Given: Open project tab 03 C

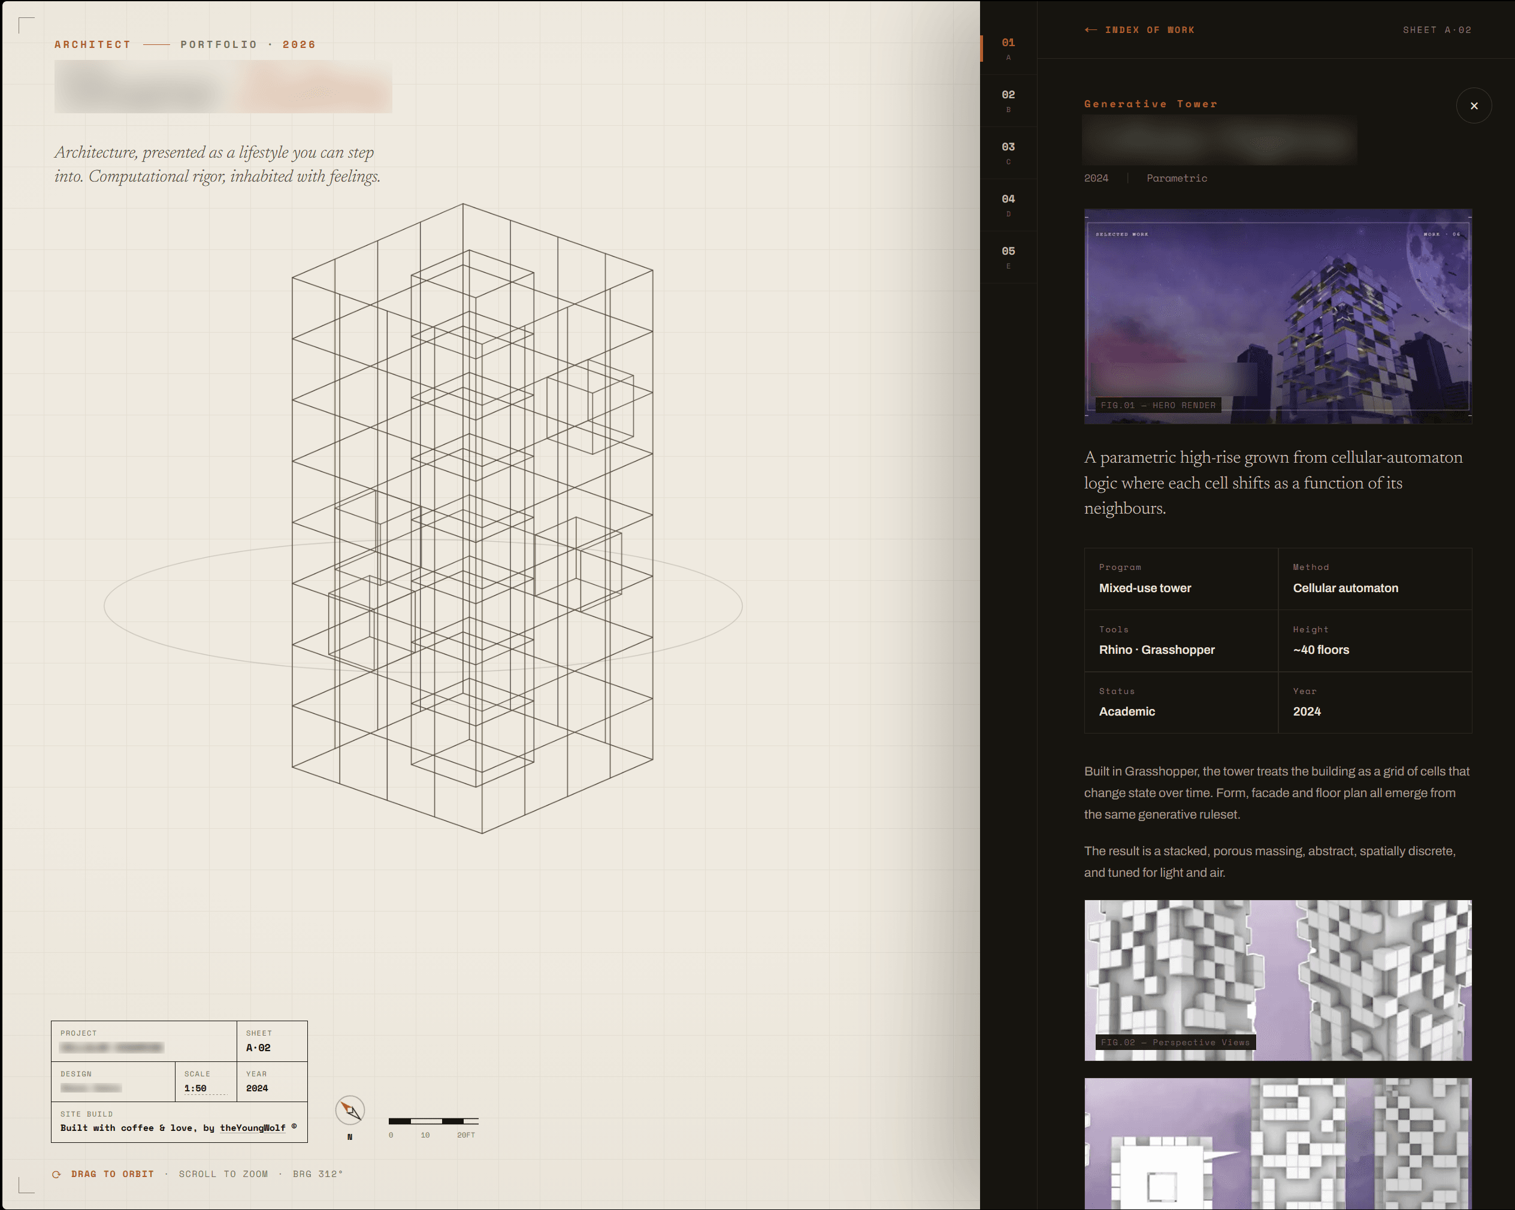Looking at the screenshot, I should pyautogui.click(x=1008, y=153).
